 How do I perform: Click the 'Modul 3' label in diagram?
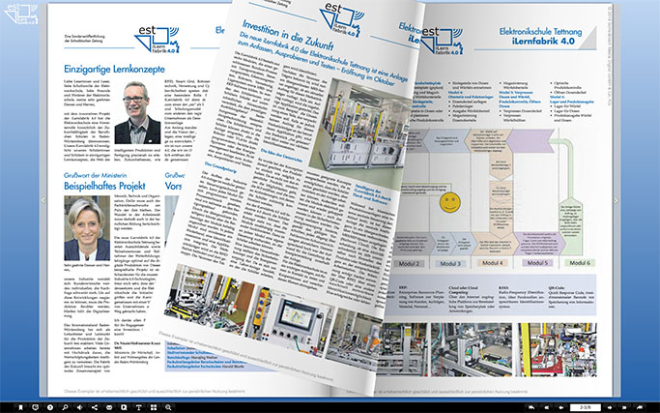pyautogui.click(x=450, y=264)
